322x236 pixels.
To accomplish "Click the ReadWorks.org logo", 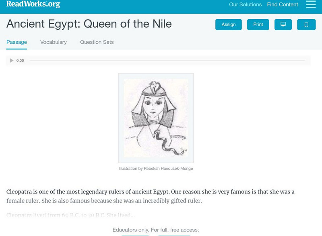I will (x=33, y=4).
